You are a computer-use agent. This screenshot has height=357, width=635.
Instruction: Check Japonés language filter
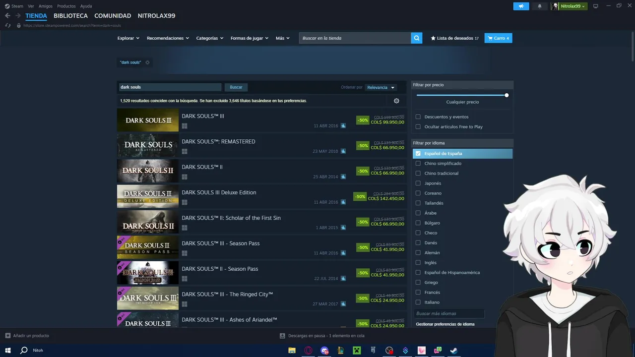click(x=418, y=183)
